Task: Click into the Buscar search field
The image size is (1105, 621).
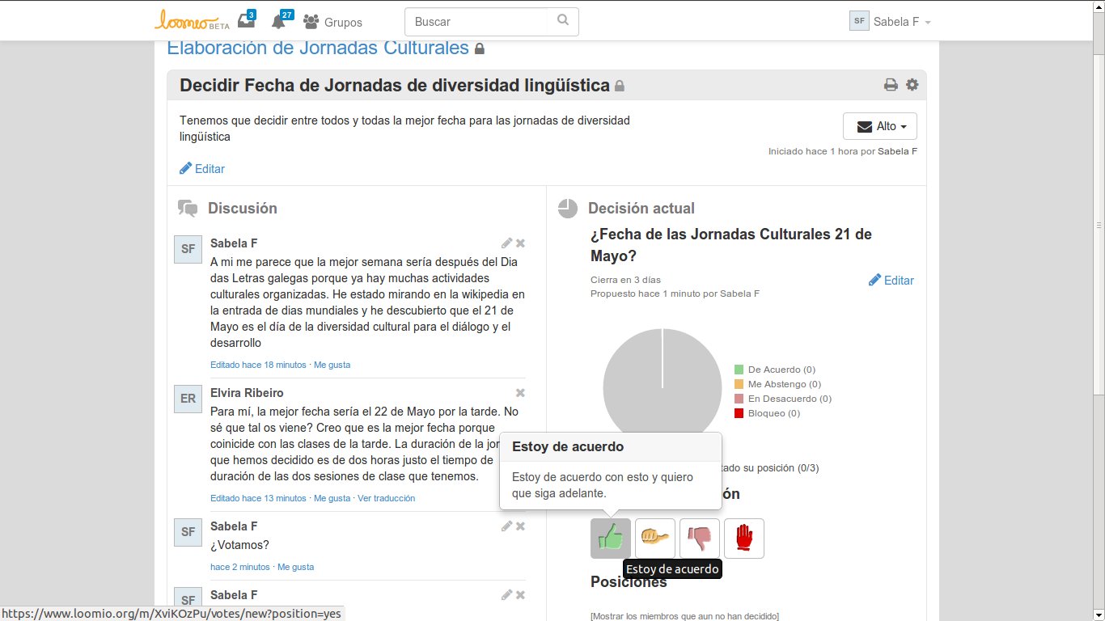Action: click(482, 22)
